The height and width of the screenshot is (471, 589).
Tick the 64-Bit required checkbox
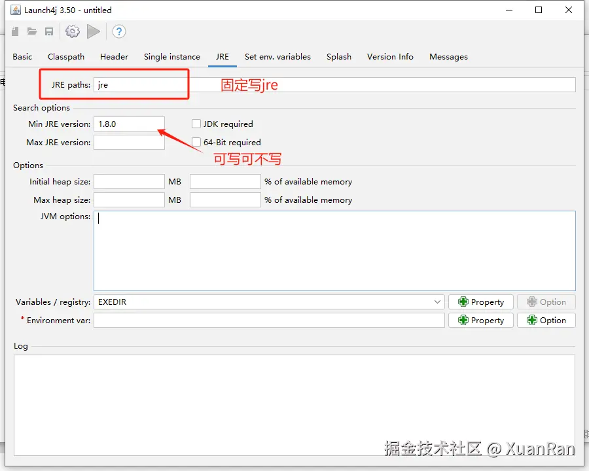click(x=196, y=143)
